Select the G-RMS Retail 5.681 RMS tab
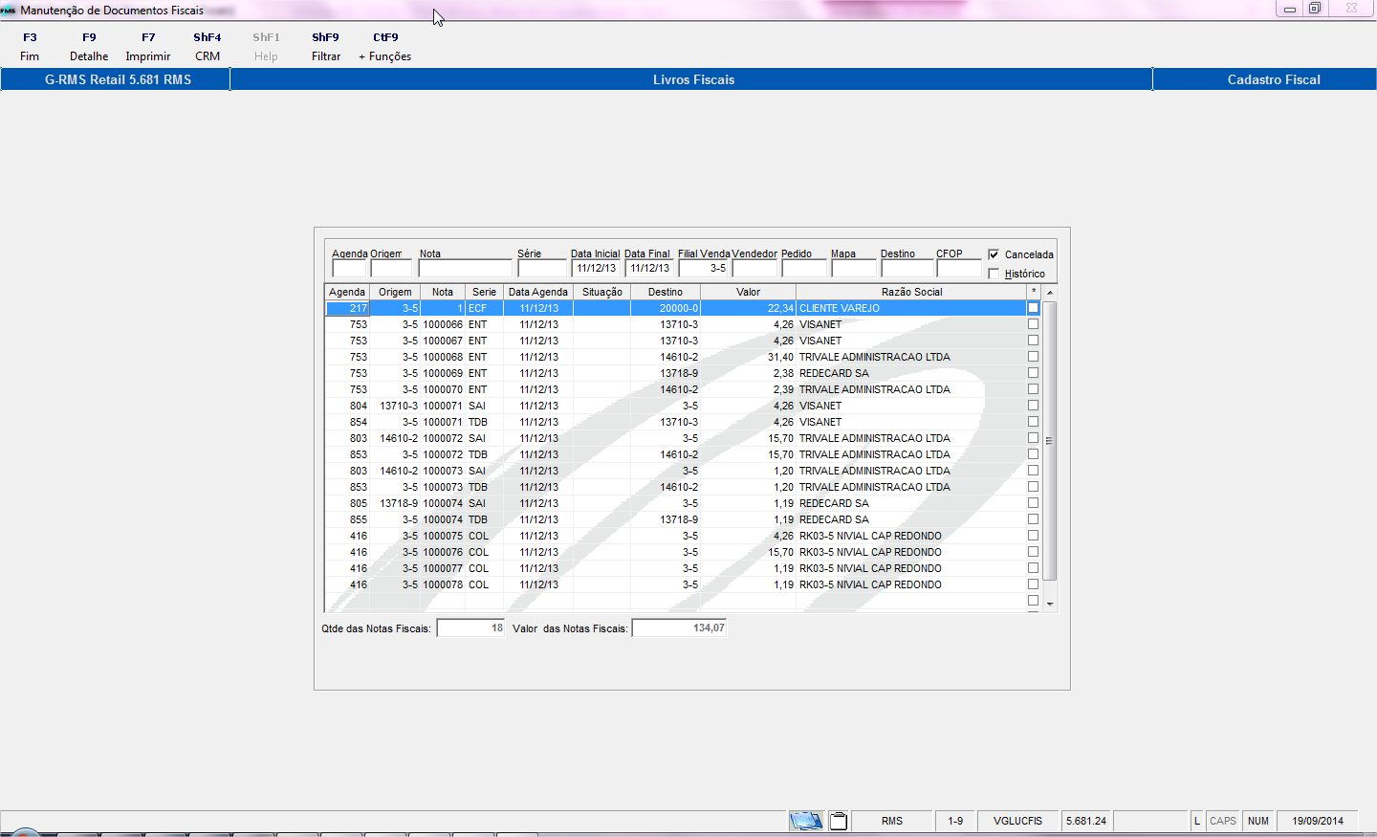1377x837 pixels. (x=117, y=79)
